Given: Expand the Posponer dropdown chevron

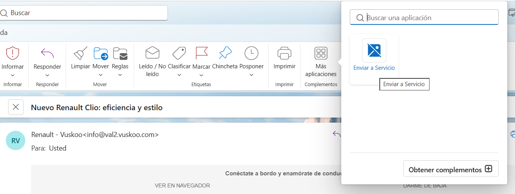Looking at the screenshot, I should coord(251,75).
